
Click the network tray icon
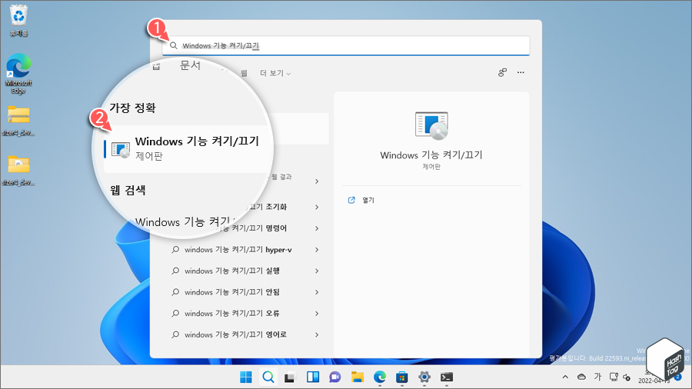[x=614, y=377]
